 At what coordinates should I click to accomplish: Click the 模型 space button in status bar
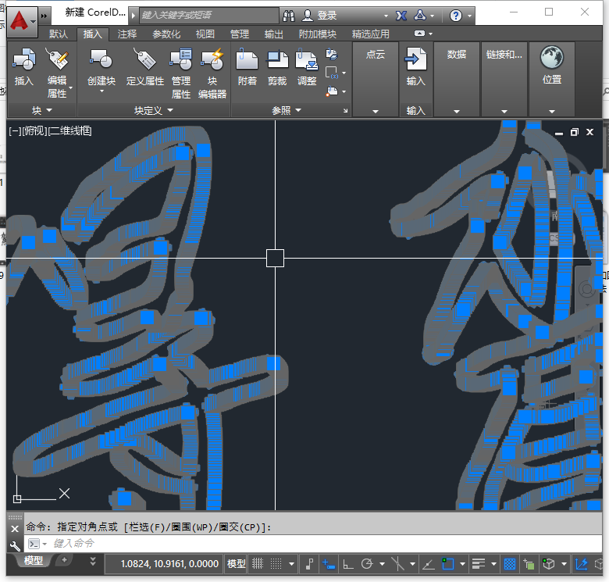(236, 563)
